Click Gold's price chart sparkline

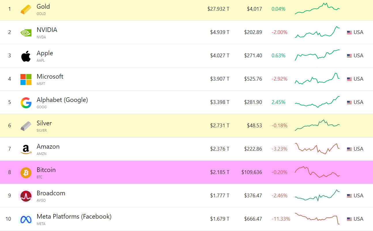point(317,9)
